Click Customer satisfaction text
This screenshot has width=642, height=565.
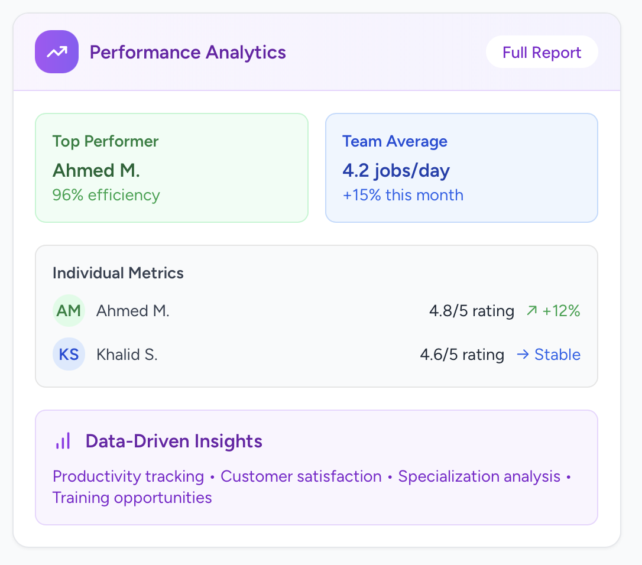tap(301, 476)
